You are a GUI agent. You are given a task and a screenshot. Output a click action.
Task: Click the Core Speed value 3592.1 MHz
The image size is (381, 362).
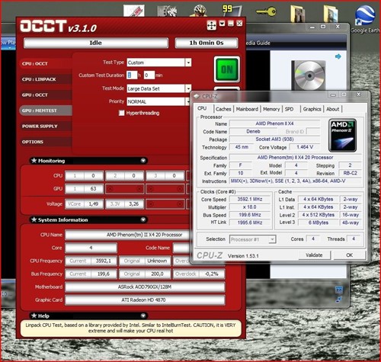tap(250, 199)
